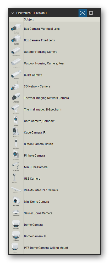Click the 'Outdoor Housing Camera, Rear' text
The image size is (109, 263).
click(44, 63)
